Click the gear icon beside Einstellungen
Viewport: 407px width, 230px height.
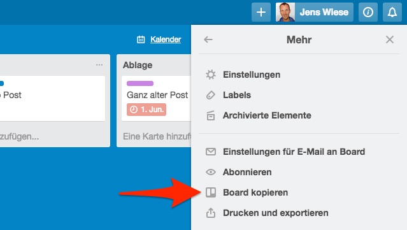[x=211, y=75]
